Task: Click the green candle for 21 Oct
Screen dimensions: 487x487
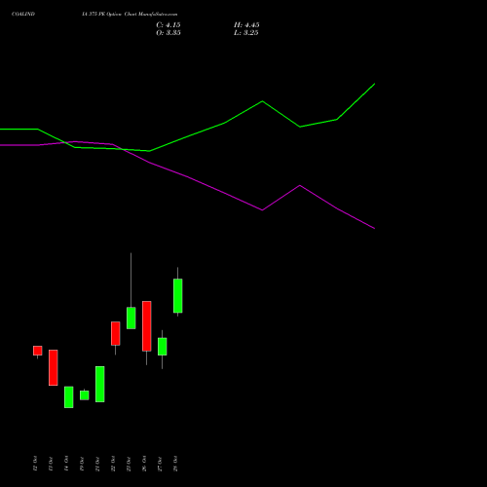Action: click(100, 384)
